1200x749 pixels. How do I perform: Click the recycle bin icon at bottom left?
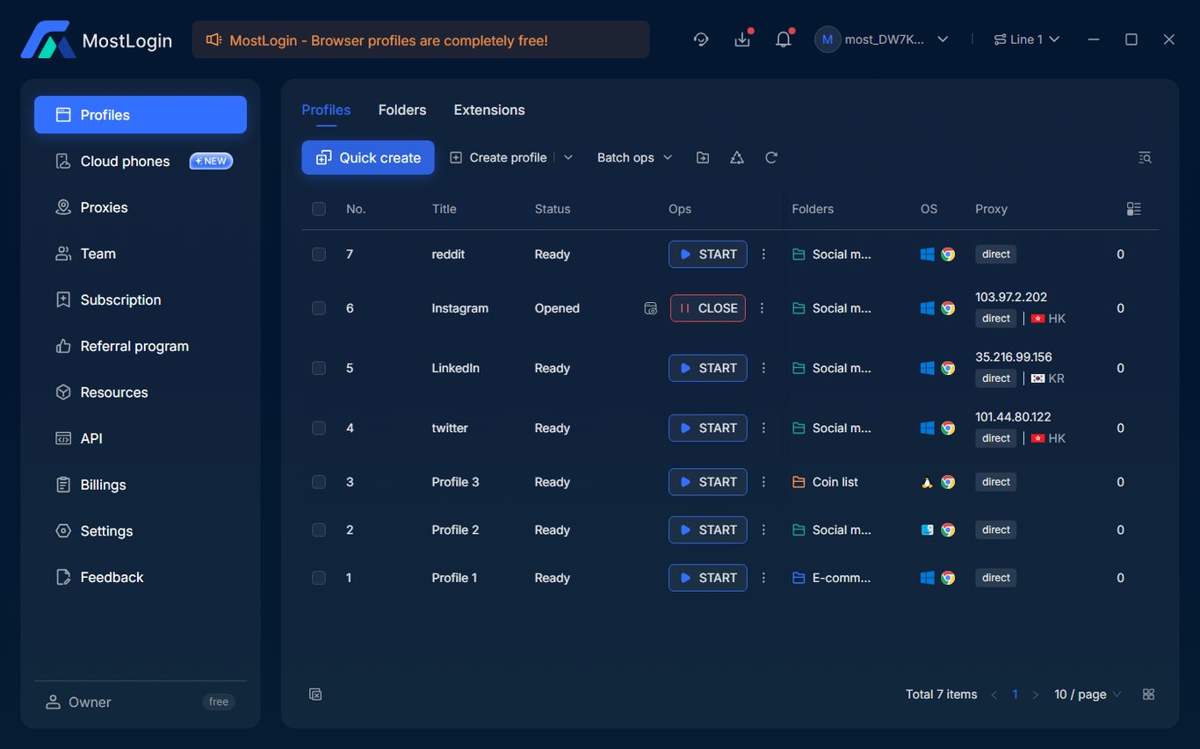click(x=315, y=695)
